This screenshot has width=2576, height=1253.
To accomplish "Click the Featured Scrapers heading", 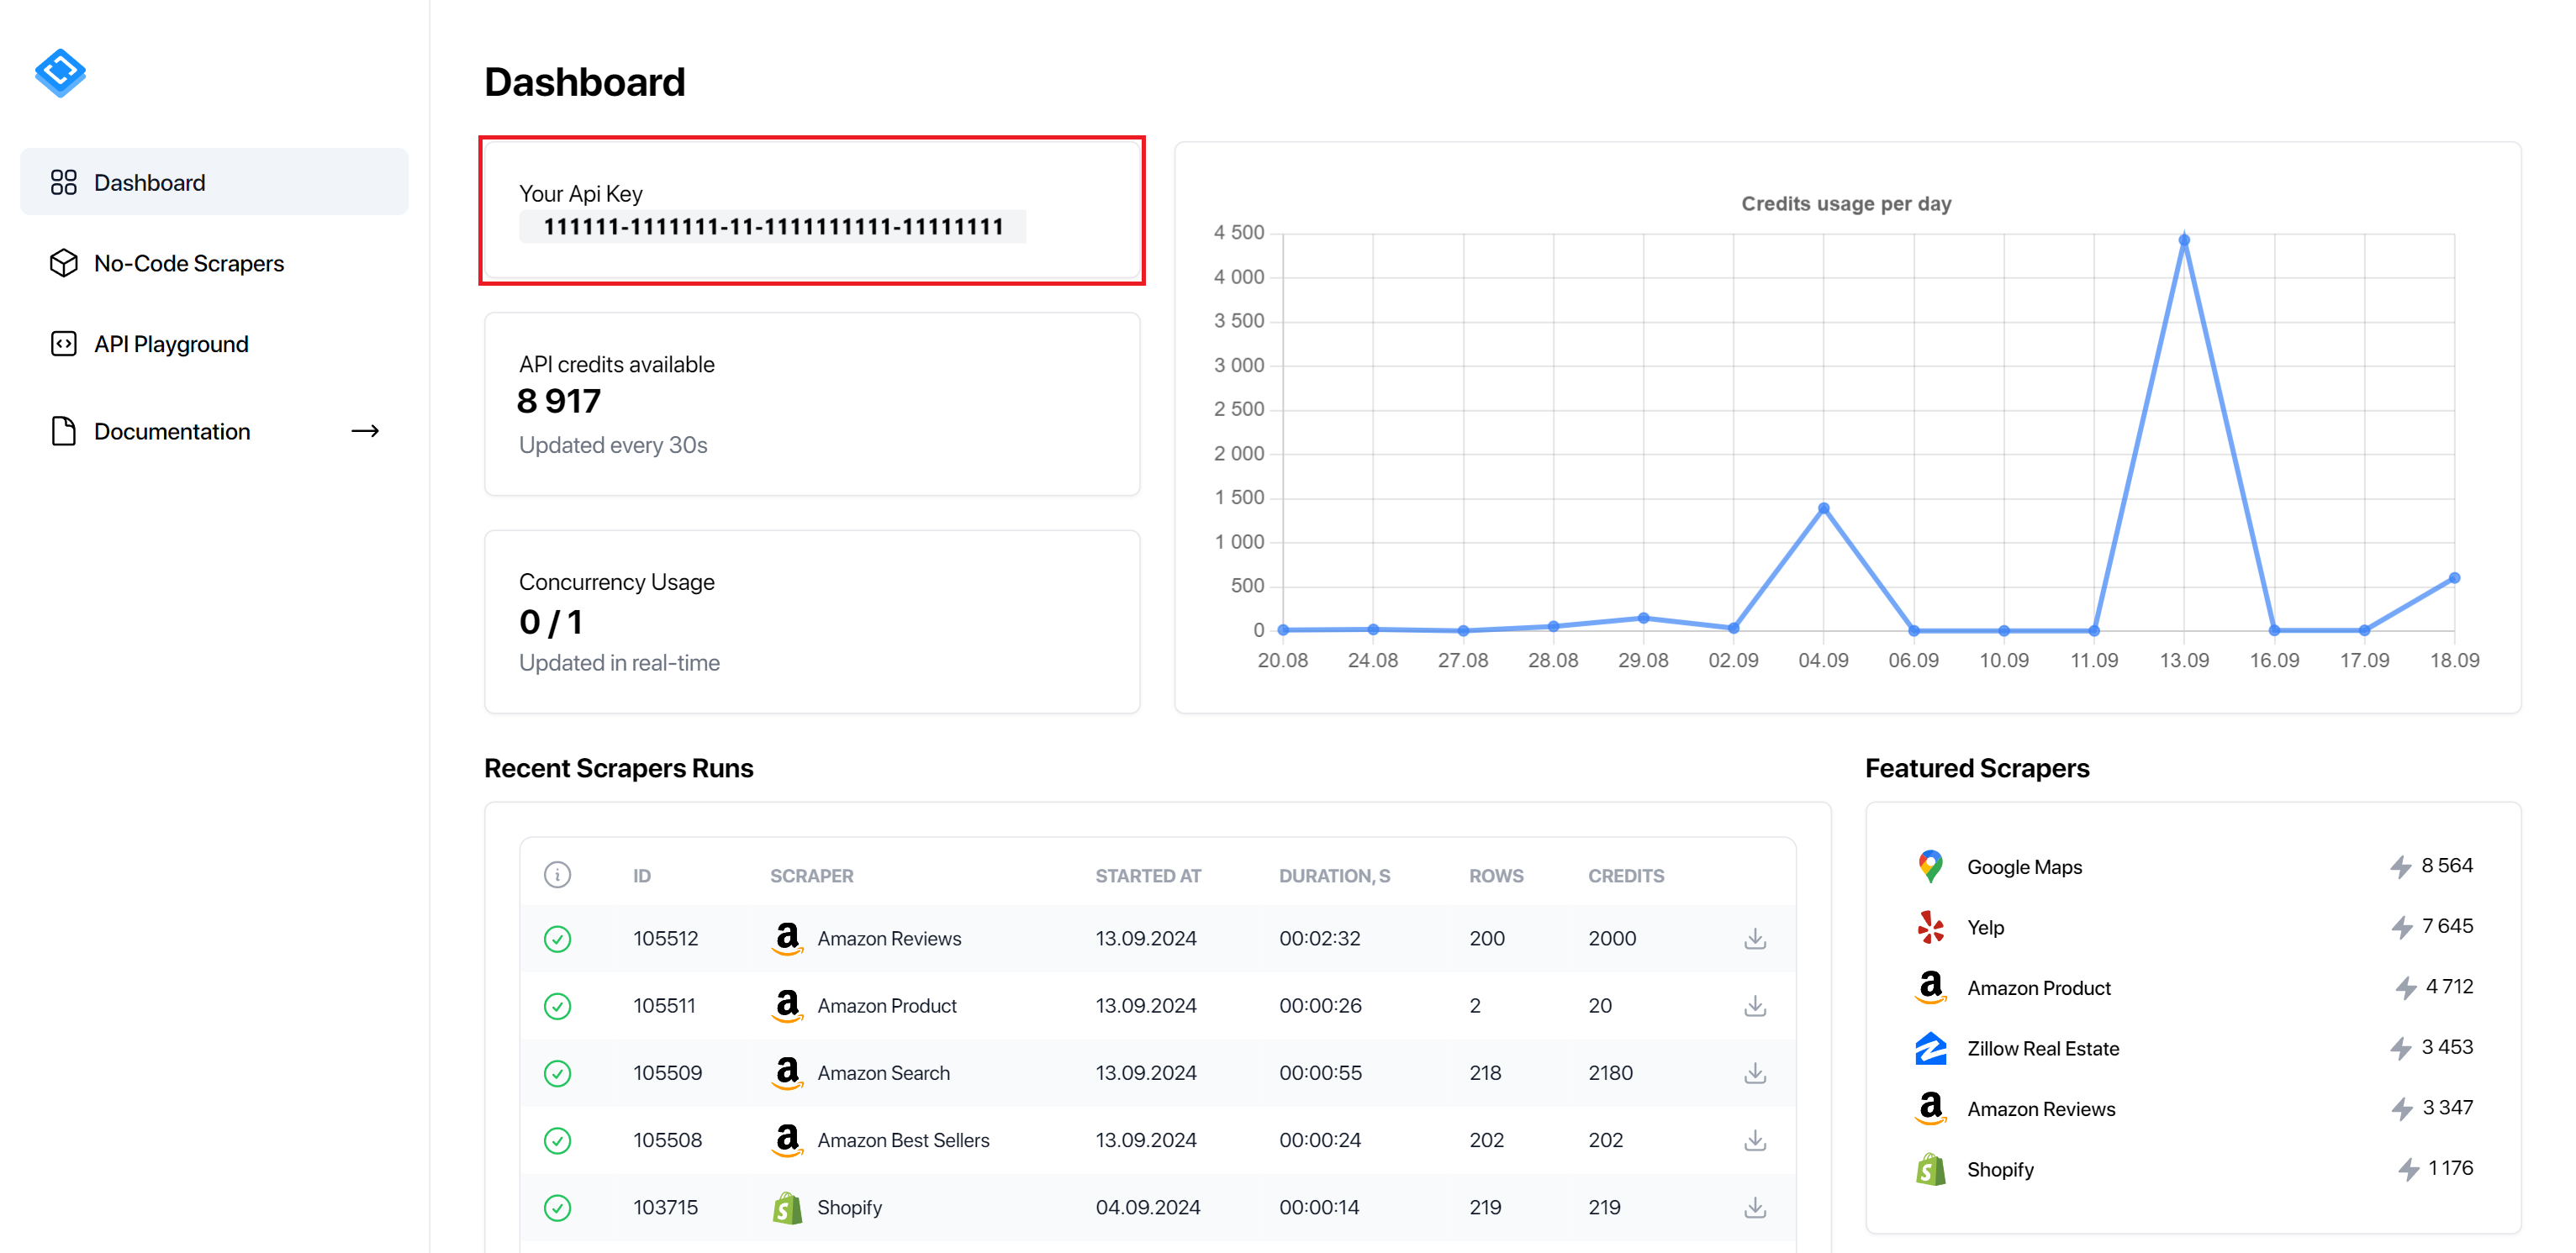I will tap(1976, 767).
